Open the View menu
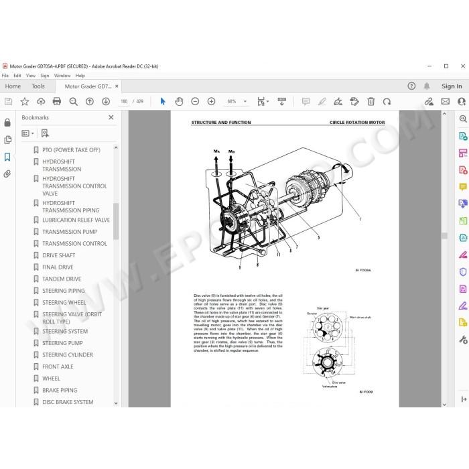The image size is (469, 469). pyautogui.click(x=31, y=76)
